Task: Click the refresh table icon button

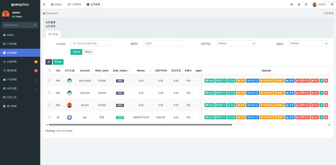Action: [49, 62]
